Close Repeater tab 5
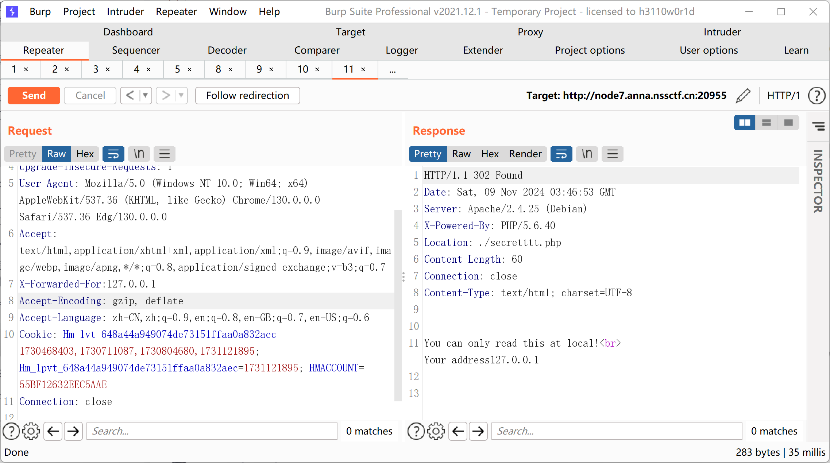 point(189,69)
